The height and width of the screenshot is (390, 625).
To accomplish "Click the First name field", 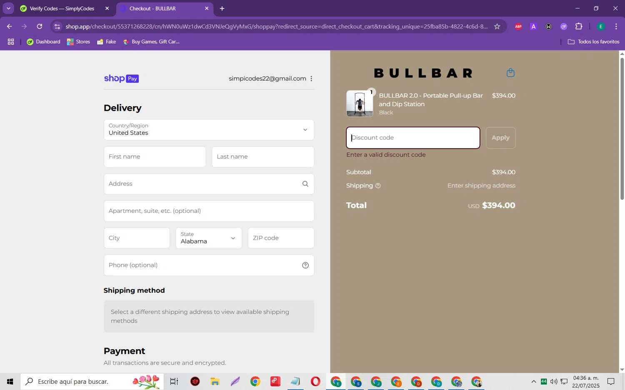I will pos(155,157).
